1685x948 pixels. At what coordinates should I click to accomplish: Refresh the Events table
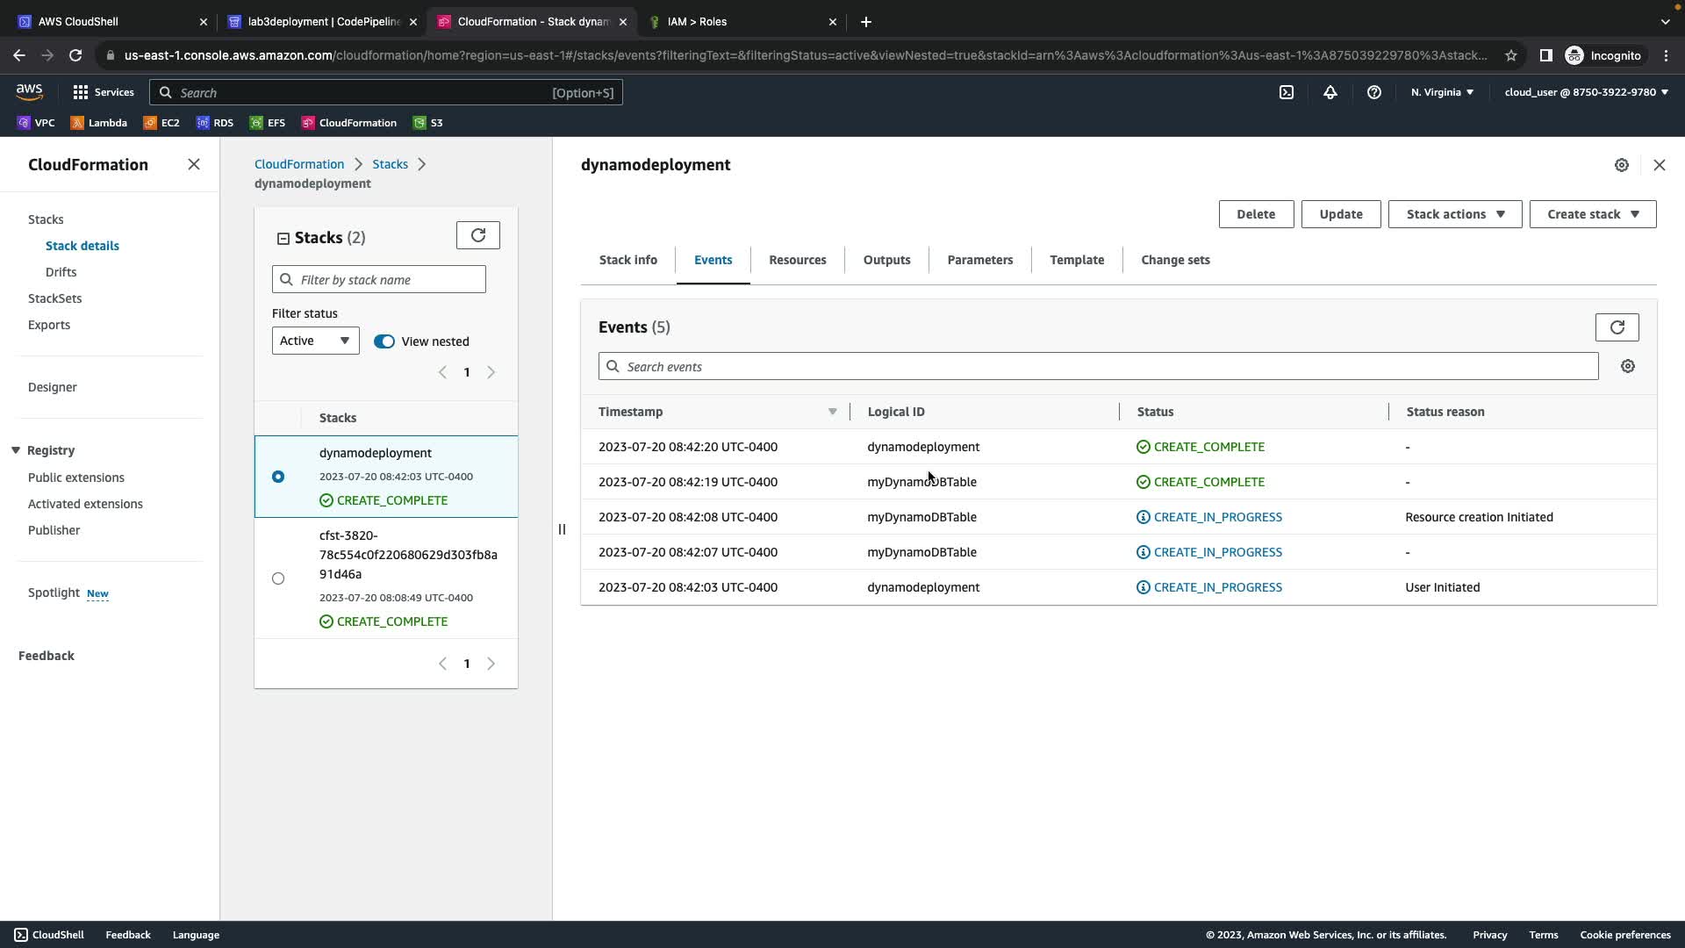tap(1617, 327)
